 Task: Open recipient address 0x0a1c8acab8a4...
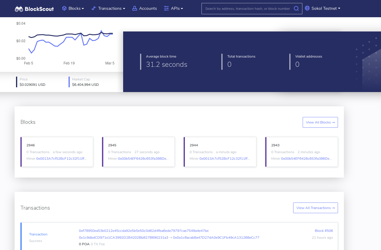coord(216,238)
